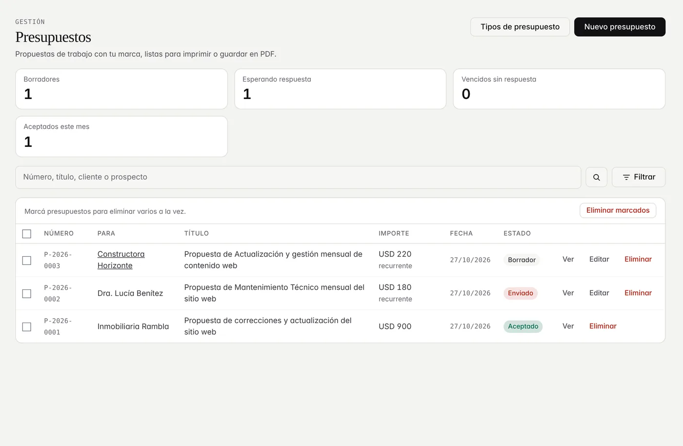Select the Aceptados este mes card
683x446 pixels.
click(121, 137)
